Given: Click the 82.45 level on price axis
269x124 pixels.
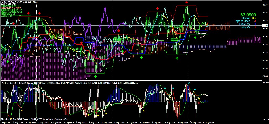Looking at the screenshot, I should coord(265,77).
